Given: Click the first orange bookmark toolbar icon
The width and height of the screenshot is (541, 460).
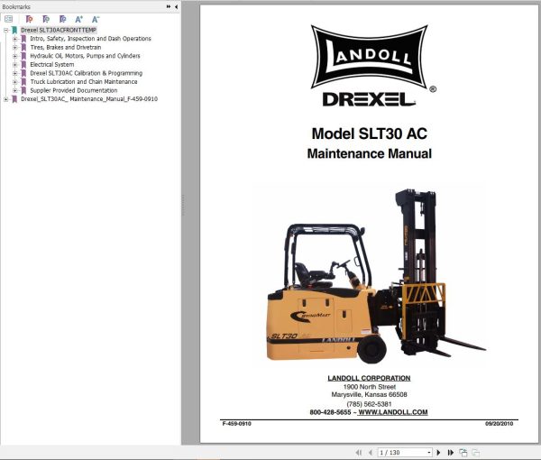Looking at the screenshot, I should pyautogui.click(x=30, y=19).
